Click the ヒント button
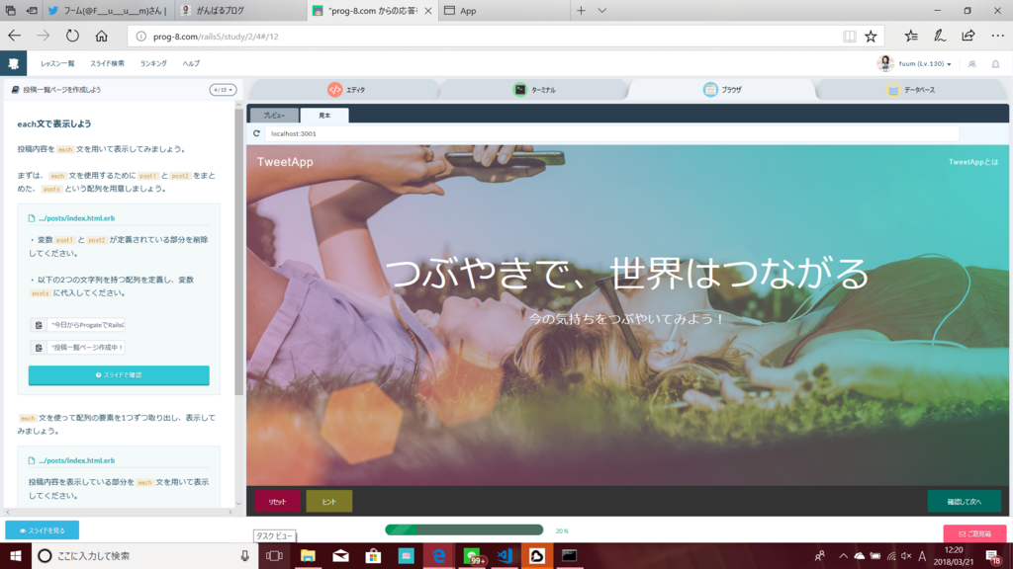The width and height of the screenshot is (1013, 569). (x=328, y=501)
